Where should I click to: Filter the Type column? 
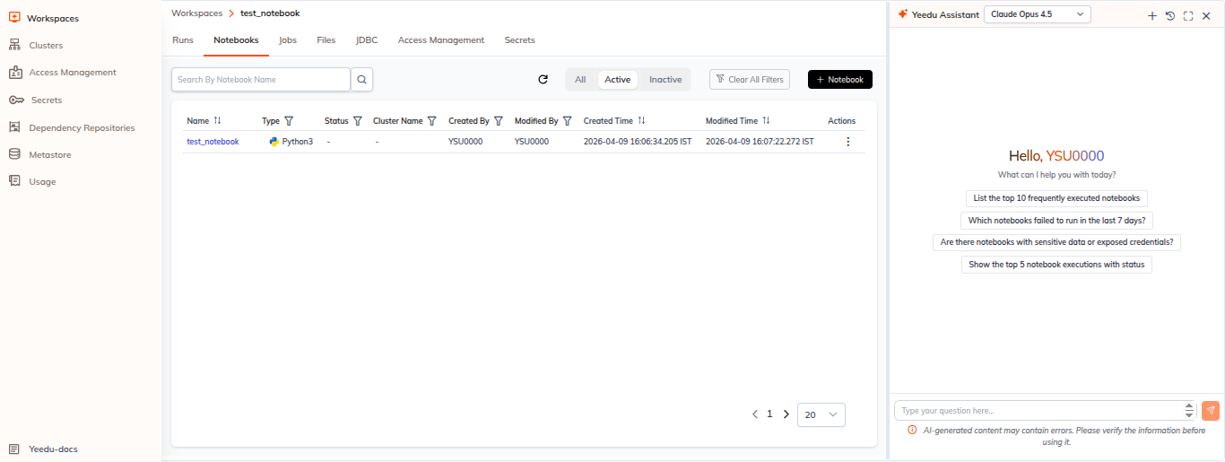(x=289, y=120)
